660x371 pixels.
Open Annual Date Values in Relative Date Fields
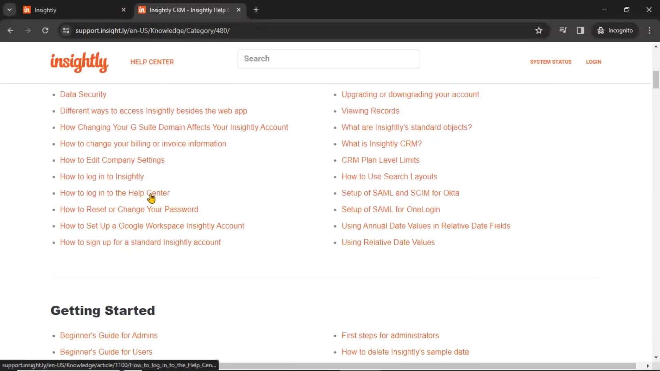click(x=426, y=226)
